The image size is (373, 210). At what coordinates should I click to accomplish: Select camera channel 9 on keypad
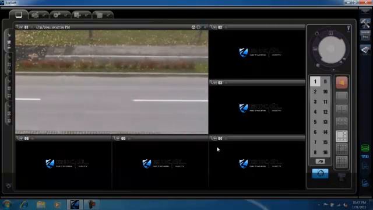coord(325,82)
